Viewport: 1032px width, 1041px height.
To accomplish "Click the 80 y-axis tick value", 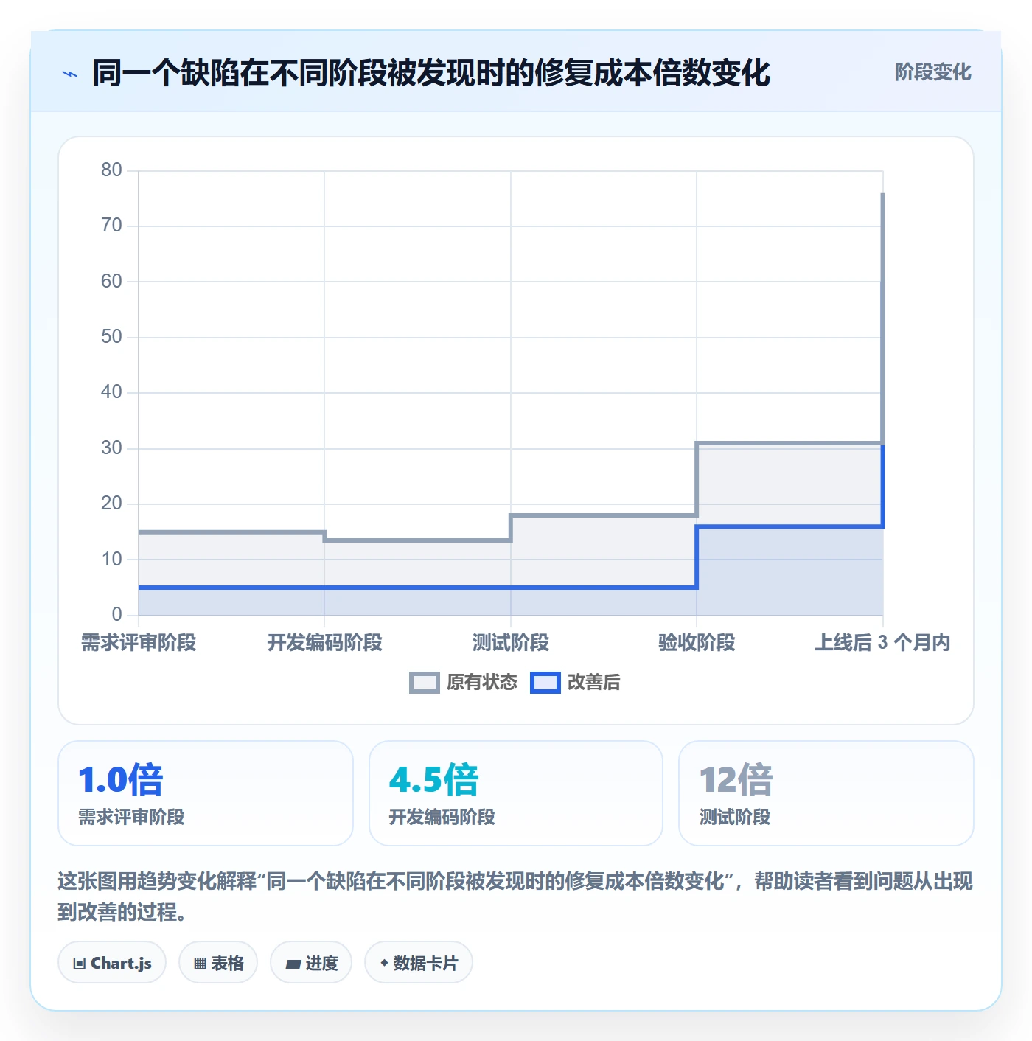I will [111, 170].
